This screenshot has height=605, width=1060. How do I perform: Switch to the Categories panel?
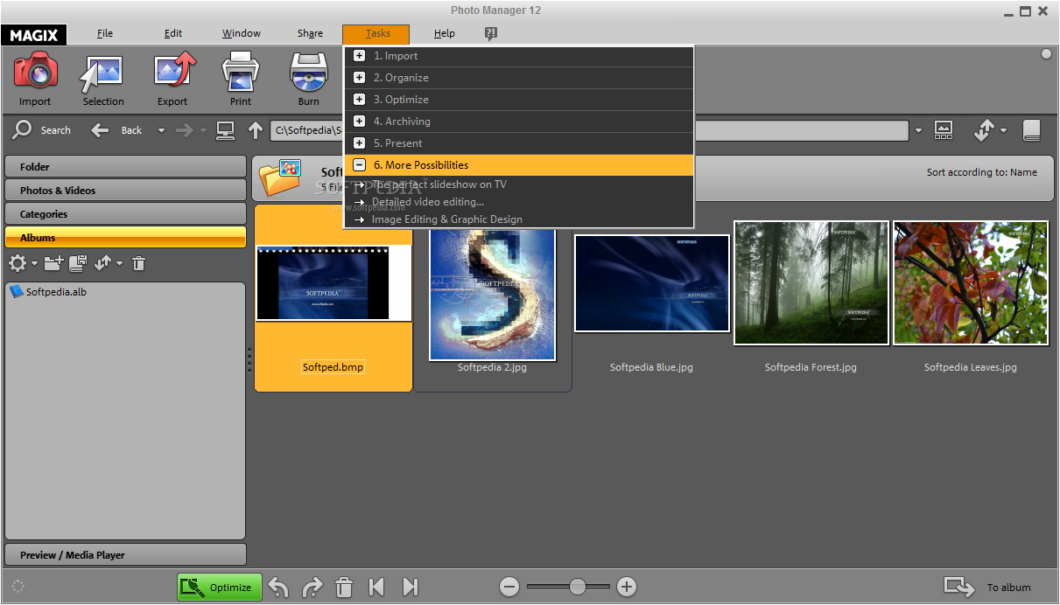[126, 214]
